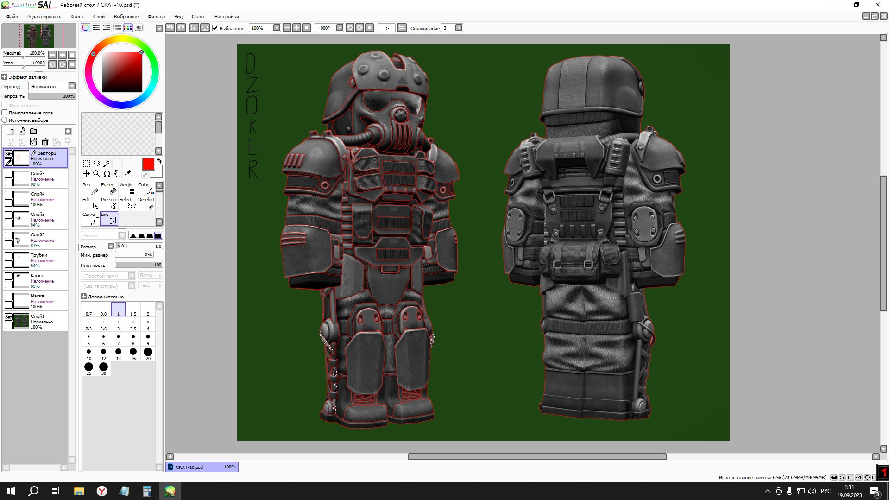Pick the Line tool
Screen dimensions: 889x500
[x=109, y=218]
